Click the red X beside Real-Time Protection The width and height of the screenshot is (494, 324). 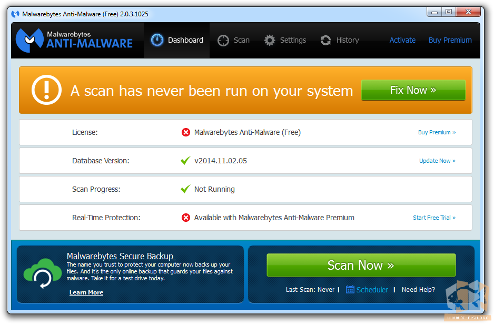pyautogui.click(x=186, y=218)
